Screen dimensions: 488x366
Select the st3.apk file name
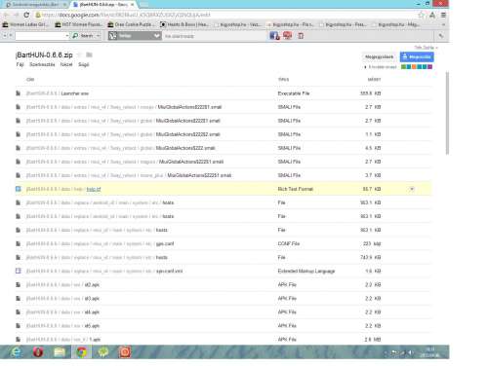click(x=92, y=299)
